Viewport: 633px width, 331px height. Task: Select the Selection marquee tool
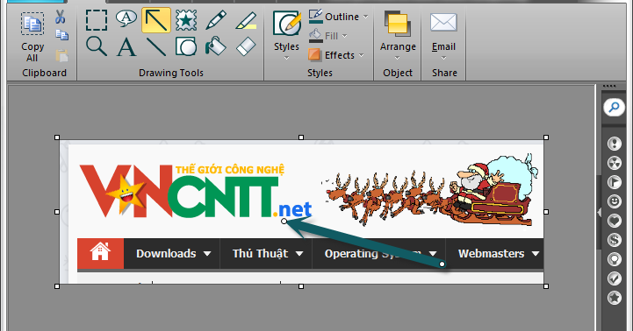[x=97, y=20]
